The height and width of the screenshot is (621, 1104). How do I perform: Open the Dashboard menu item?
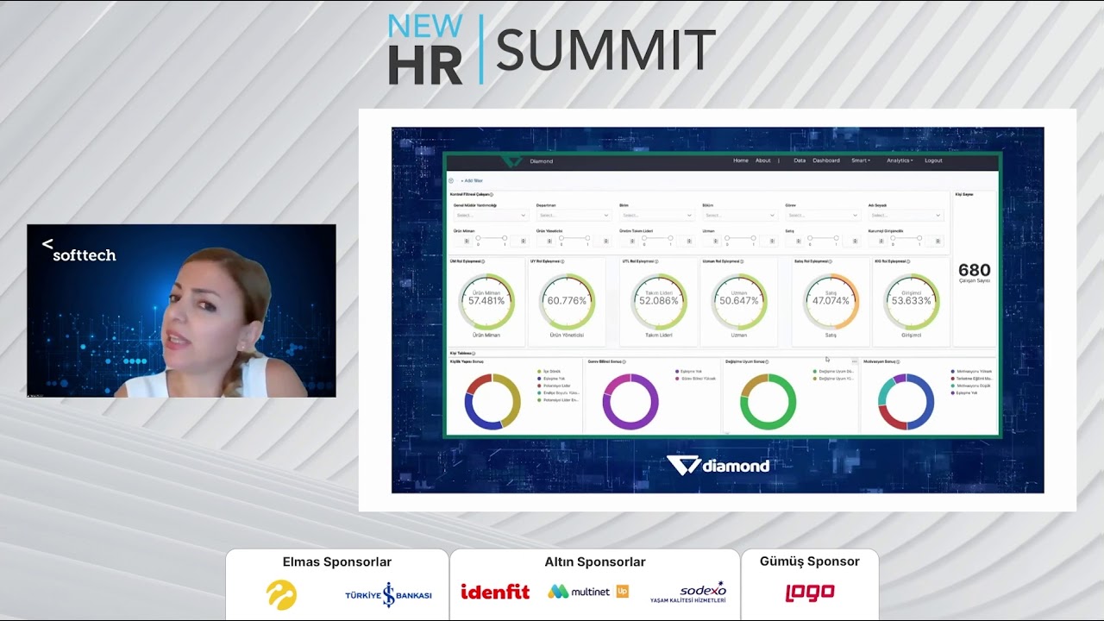pos(826,160)
